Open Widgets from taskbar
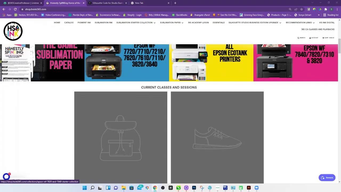Screen dimensions: 341x192 (x=108, y=188)
